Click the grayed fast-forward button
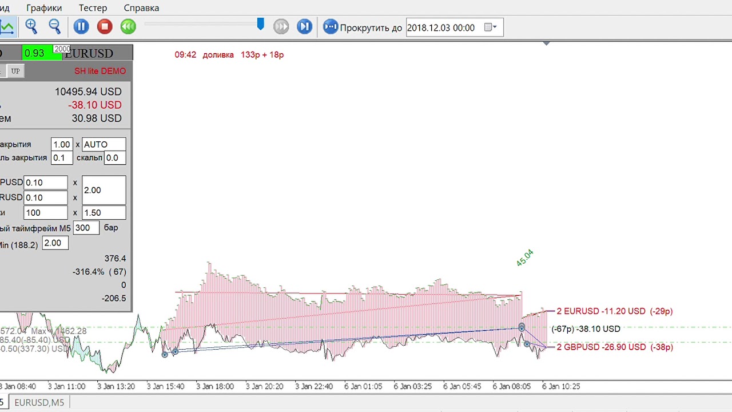 coord(281,26)
